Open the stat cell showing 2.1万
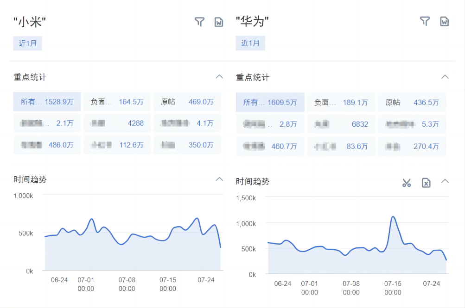Screen dimensions: 465x308 pyautogui.click(x=47, y=123)
